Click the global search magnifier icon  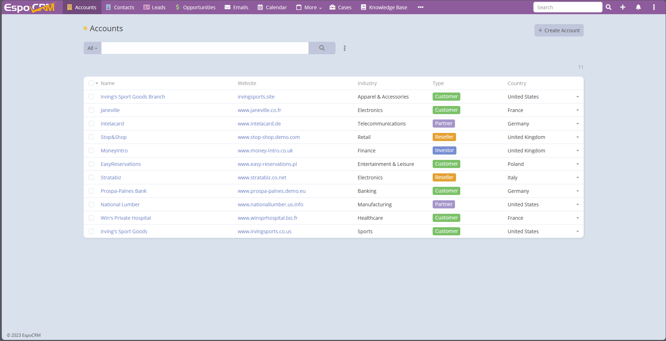click(x=609, y=7)
